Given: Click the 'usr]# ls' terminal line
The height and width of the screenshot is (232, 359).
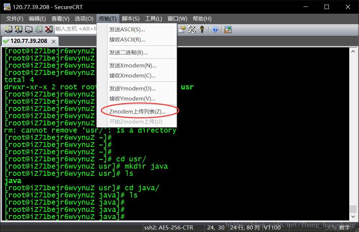Looking at the screenshot, I should (x=69, y=174).
